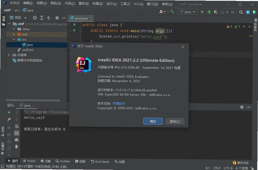The height and width of the screenshot is (170, 258).
Task: Click the Eval Reset button
Action: pyautogui.click(x=100, y=162)
